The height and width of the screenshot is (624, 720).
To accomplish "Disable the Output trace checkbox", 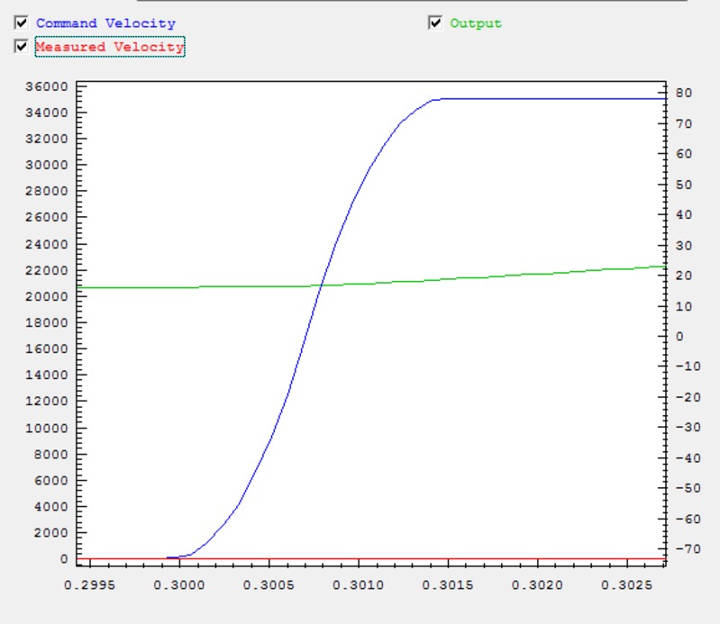I will (436, 23).
